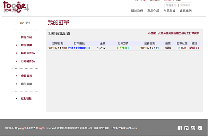Click the red 小提醒 reminder note

coord(174,33)
